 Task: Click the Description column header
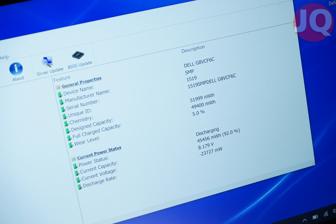coord(193,49)
